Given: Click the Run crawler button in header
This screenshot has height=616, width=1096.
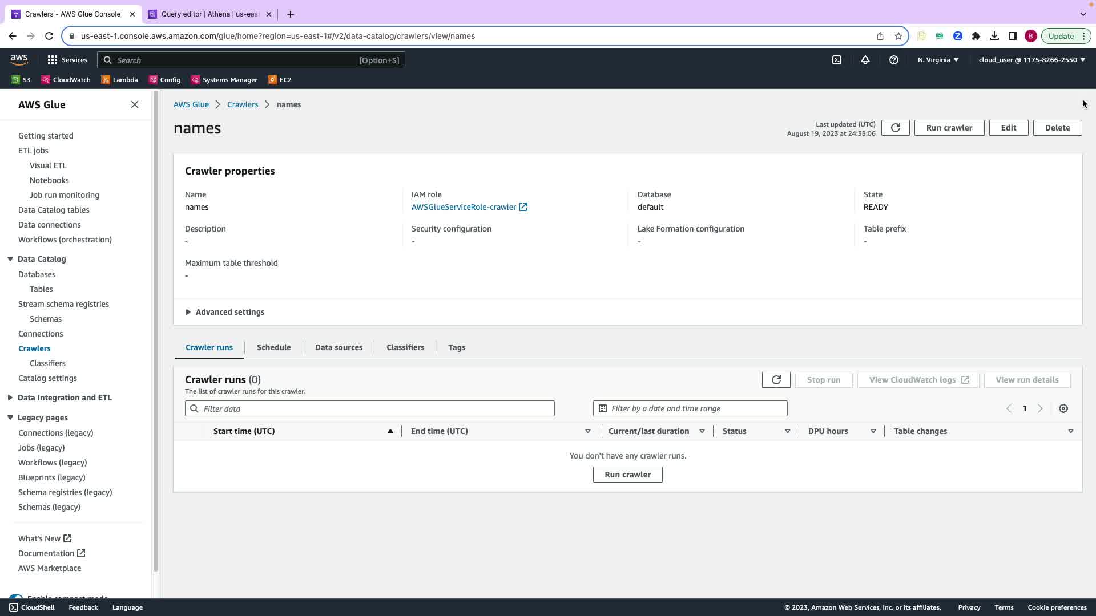Looking at the screenshot, I should tap(949, 128).
